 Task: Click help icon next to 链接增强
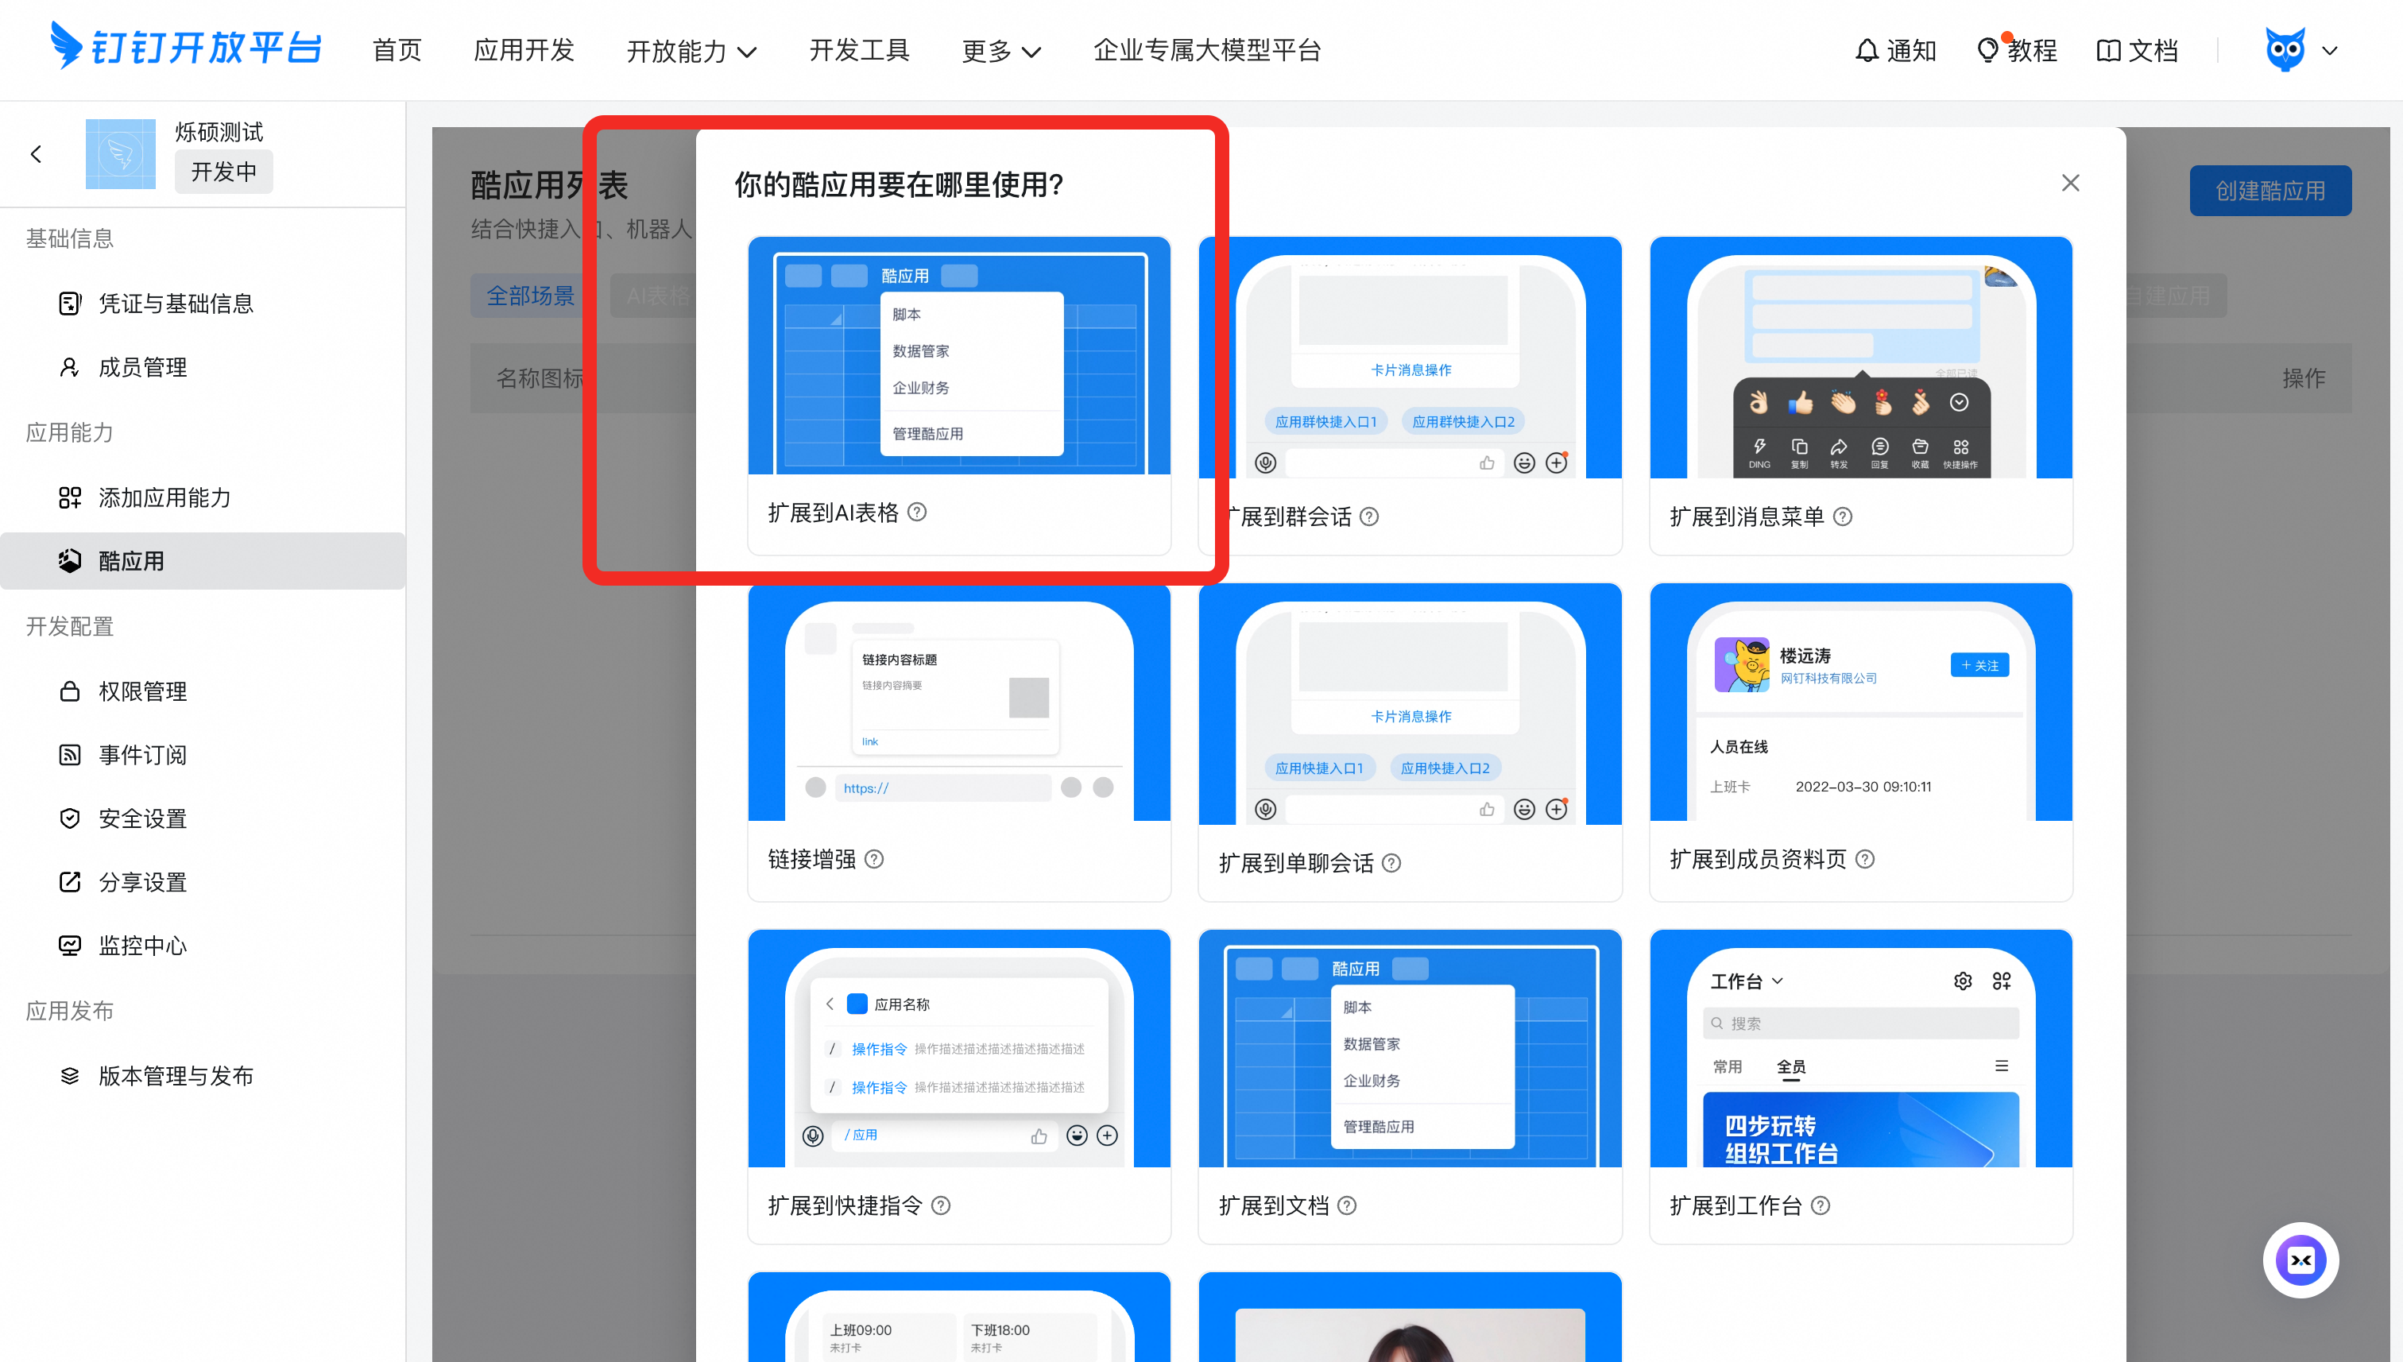coord(875,859)
